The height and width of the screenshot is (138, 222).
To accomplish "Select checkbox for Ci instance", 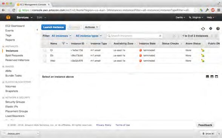I will 45,50.
